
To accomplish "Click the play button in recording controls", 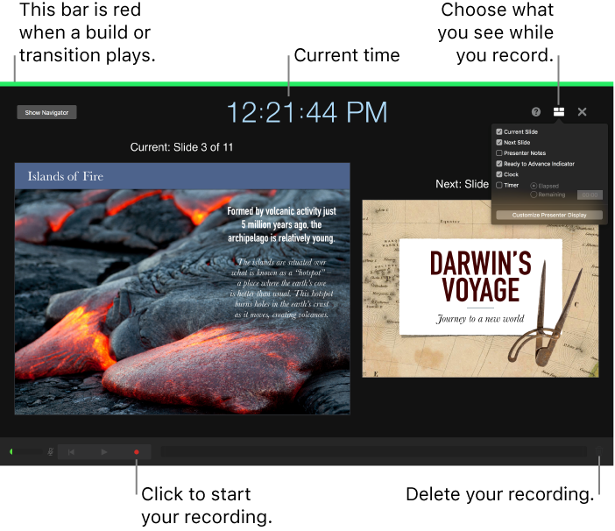I will point(104,452).
